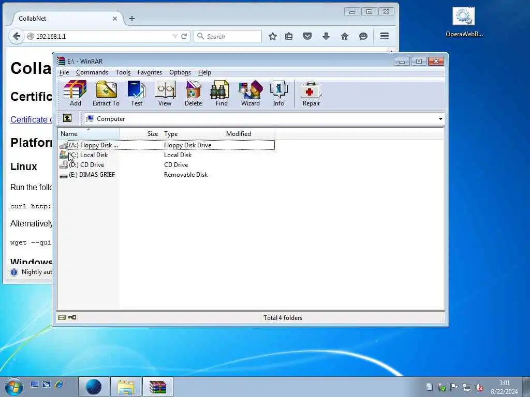Open the File menu
Screen dimensions: 530x397
click(64, 72)
